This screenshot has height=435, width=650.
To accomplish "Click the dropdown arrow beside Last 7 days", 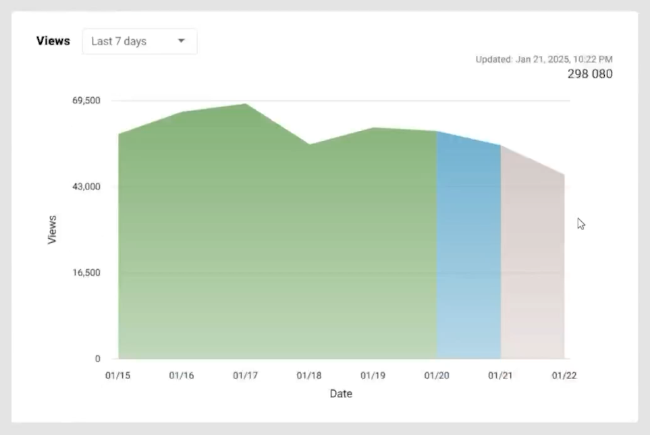I will click(x=181, y=41).
